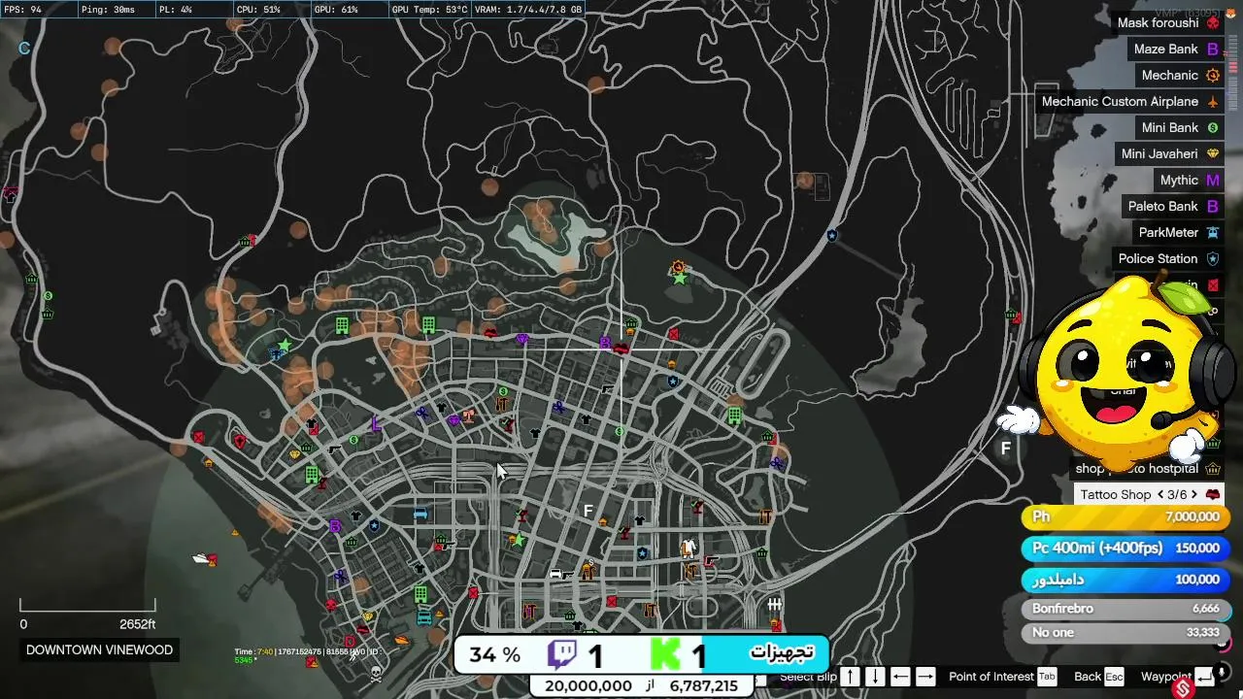
Task: Click the Esc key next to Back
Action: point(1113,677)
